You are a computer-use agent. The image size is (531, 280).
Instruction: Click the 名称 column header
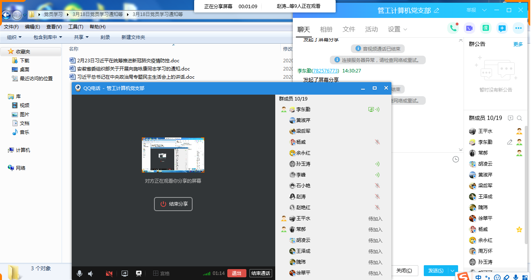pos(74,49)
